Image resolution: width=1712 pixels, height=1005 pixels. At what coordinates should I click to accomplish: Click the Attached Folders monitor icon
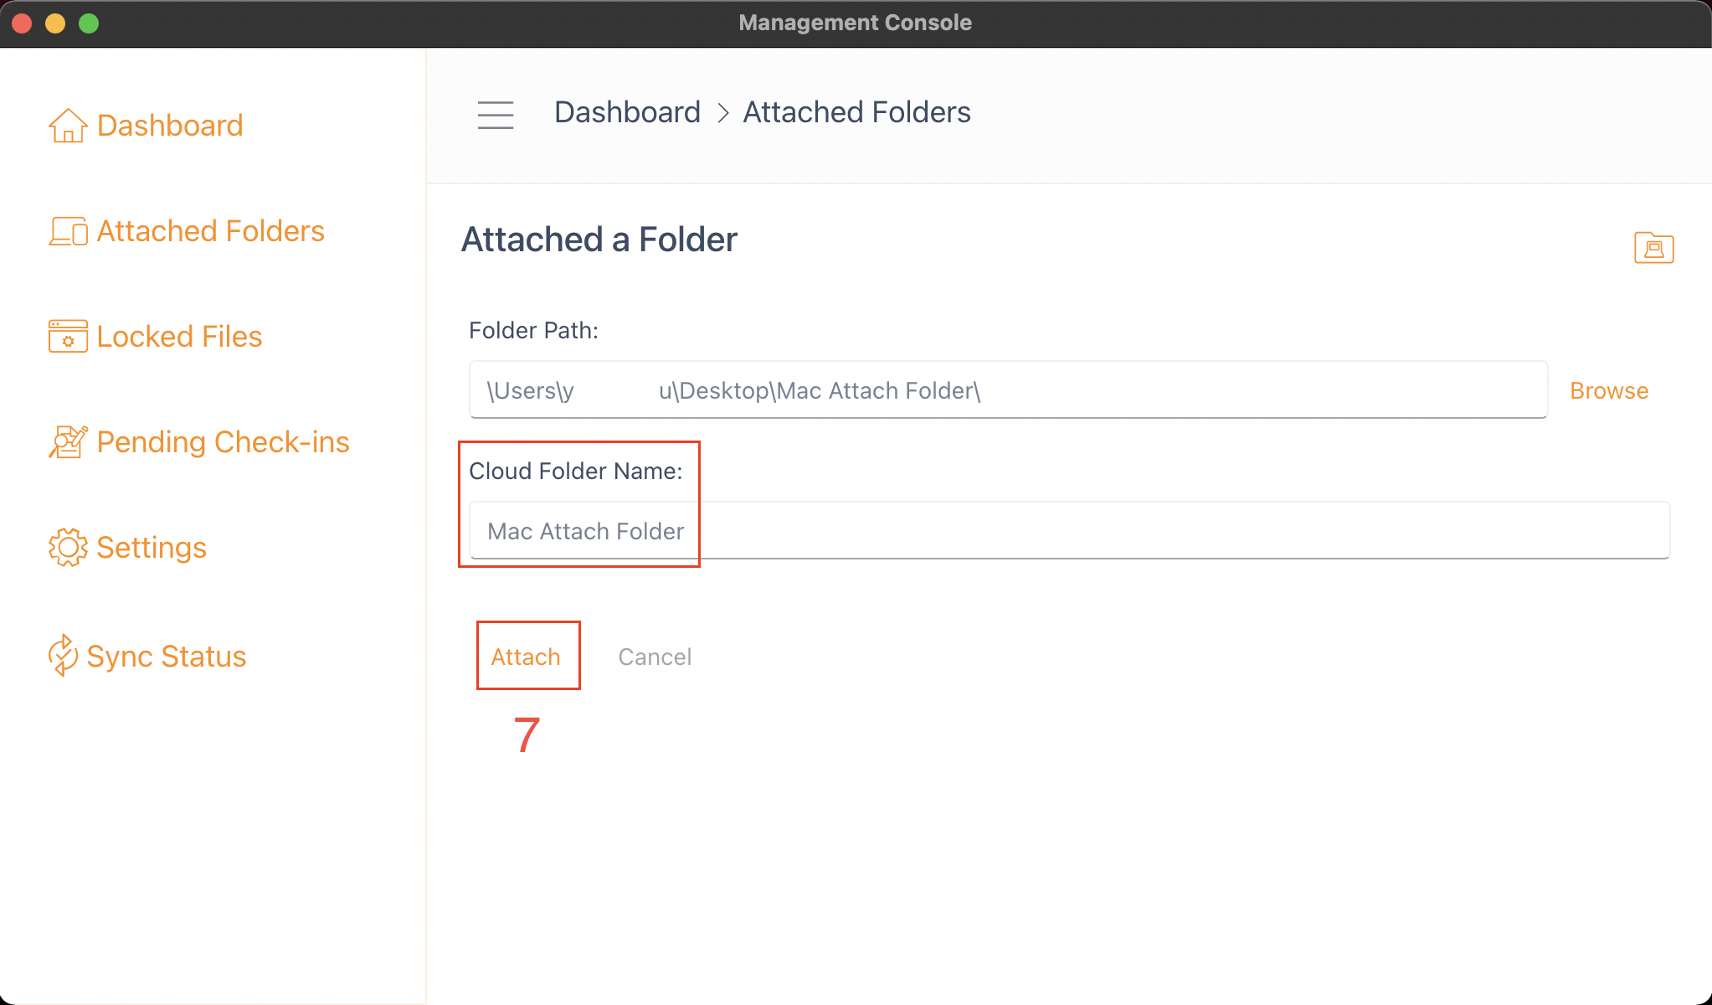coord(66,231)
